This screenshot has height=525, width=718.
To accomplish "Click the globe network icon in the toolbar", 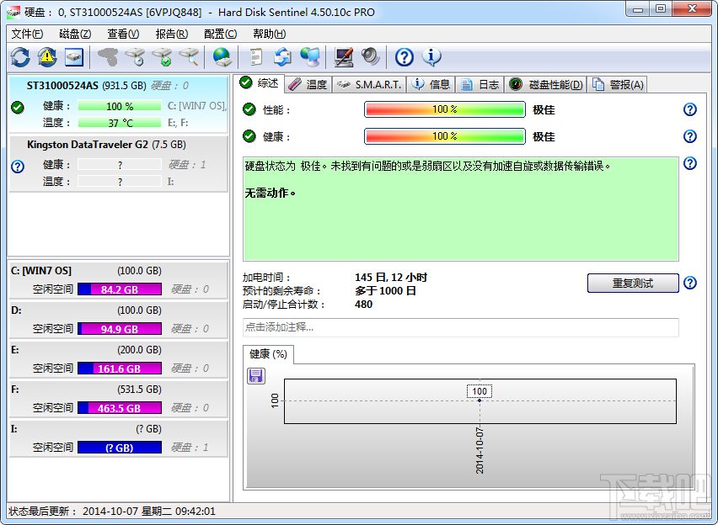I will (x=221, y=57).
